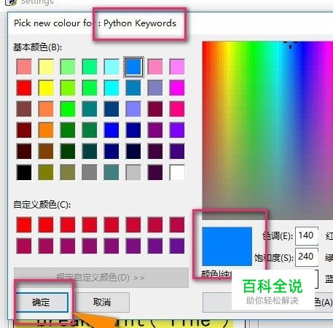Select the midnight blue swatch above silver
This screenshot has width=333, height=328.
pos(133,151)
